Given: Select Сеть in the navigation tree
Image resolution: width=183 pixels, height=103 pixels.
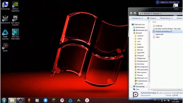Looking at the screenshot, I should coord(136,89).
